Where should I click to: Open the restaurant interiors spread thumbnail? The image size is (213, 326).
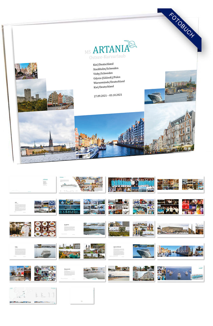[x=181, y=185]
